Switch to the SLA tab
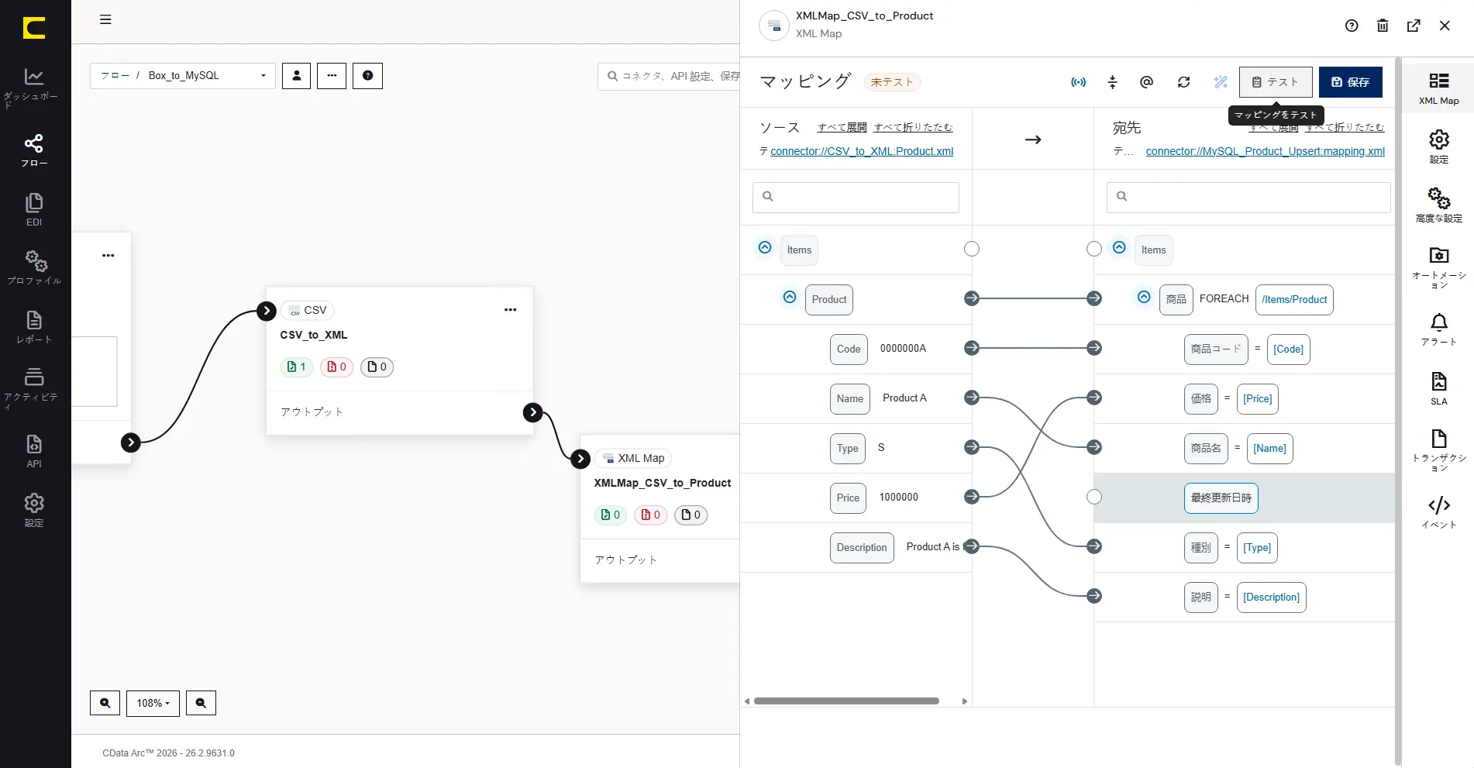 1438,388
